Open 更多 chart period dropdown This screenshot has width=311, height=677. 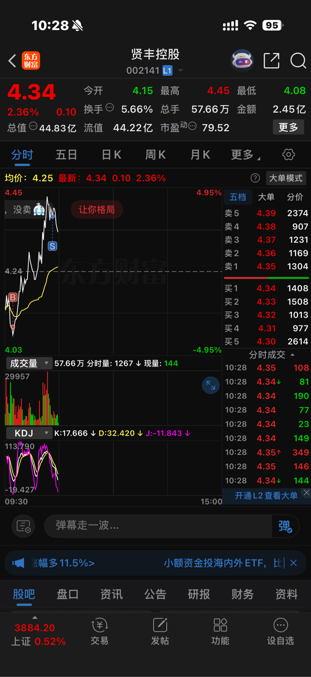click(246, 154)
